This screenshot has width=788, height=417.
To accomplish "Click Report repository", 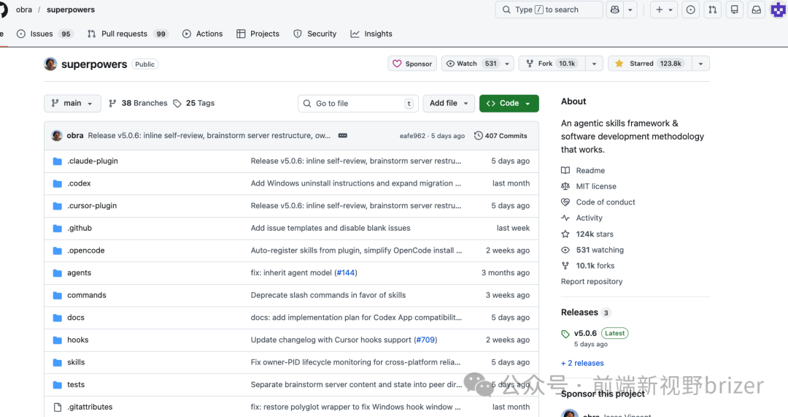I will click(x=592, y=282).
